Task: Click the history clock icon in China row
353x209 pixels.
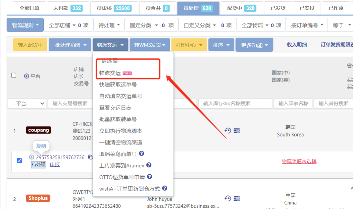Action: [228, 198]
